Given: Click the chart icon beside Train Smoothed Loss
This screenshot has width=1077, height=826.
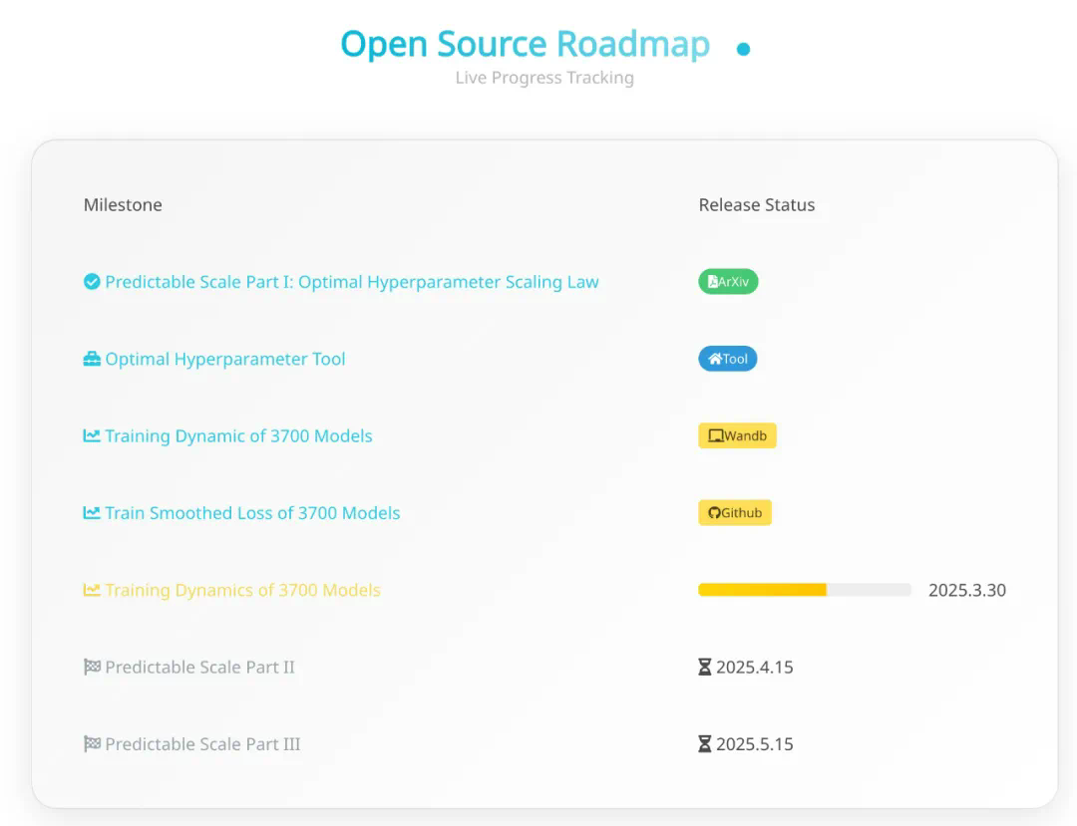Looking at the screenshot, I should click(x=92, y=512).
